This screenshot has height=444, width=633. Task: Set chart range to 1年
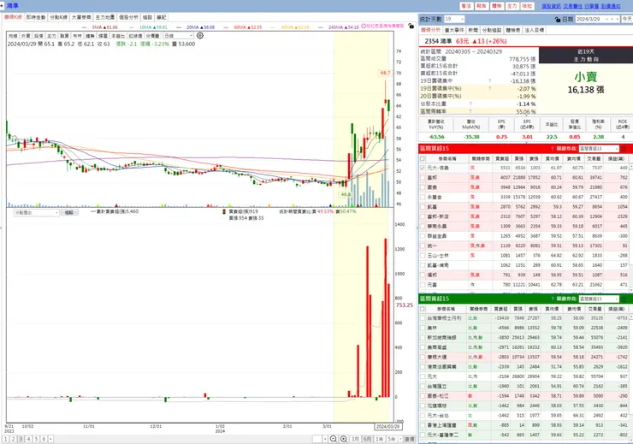coord(380,439)
